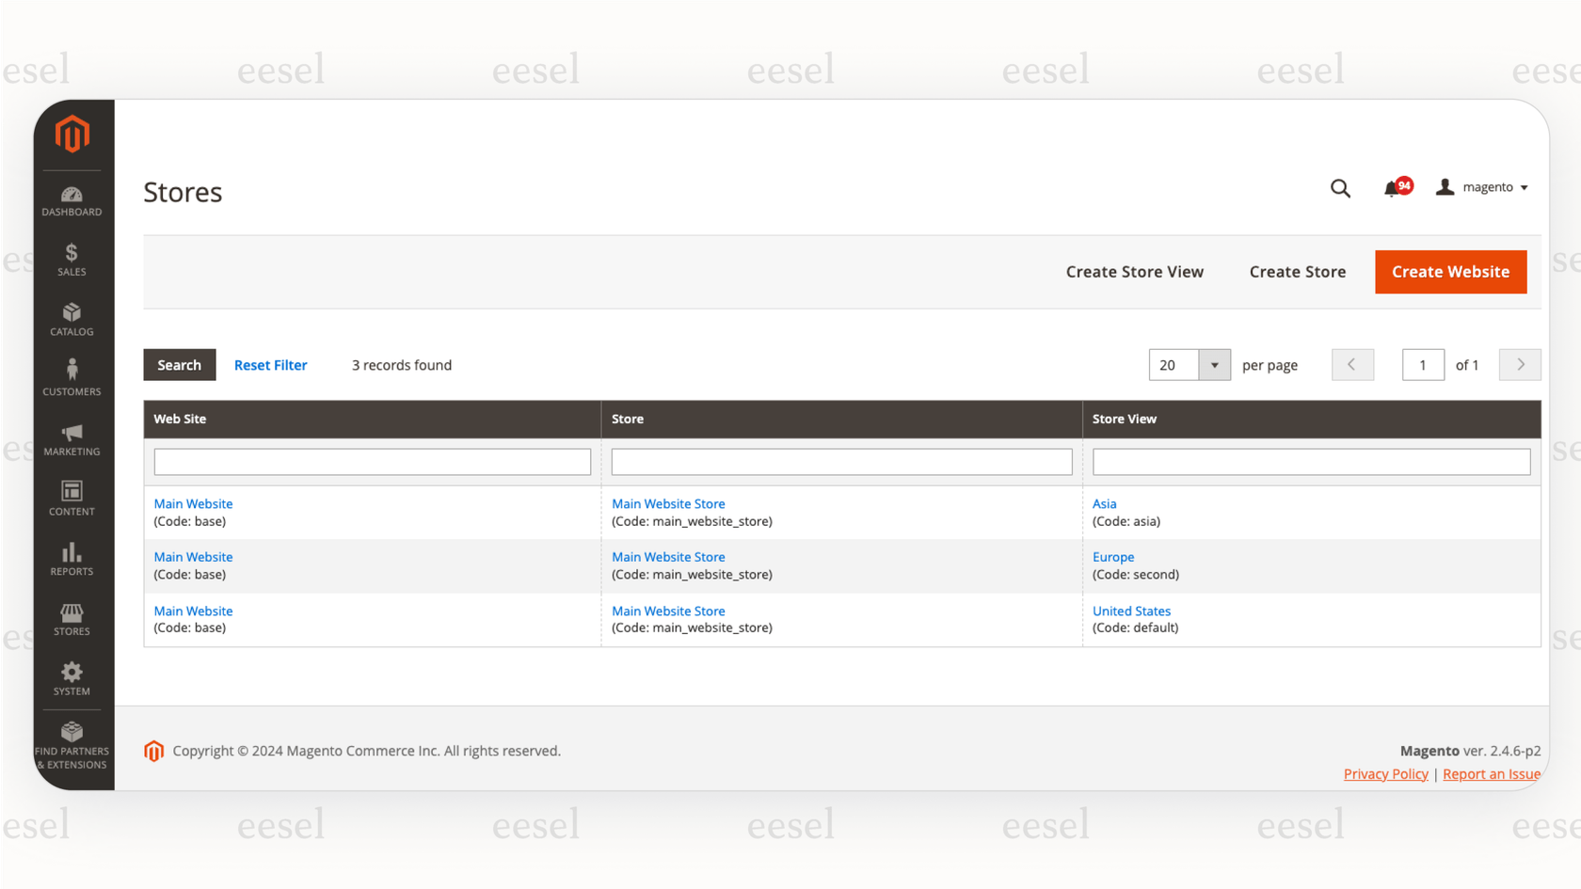The width and height of the screenshot is (1581, 889).
Task: Click the Customers sidebar icon
Action: click(72, 378)
